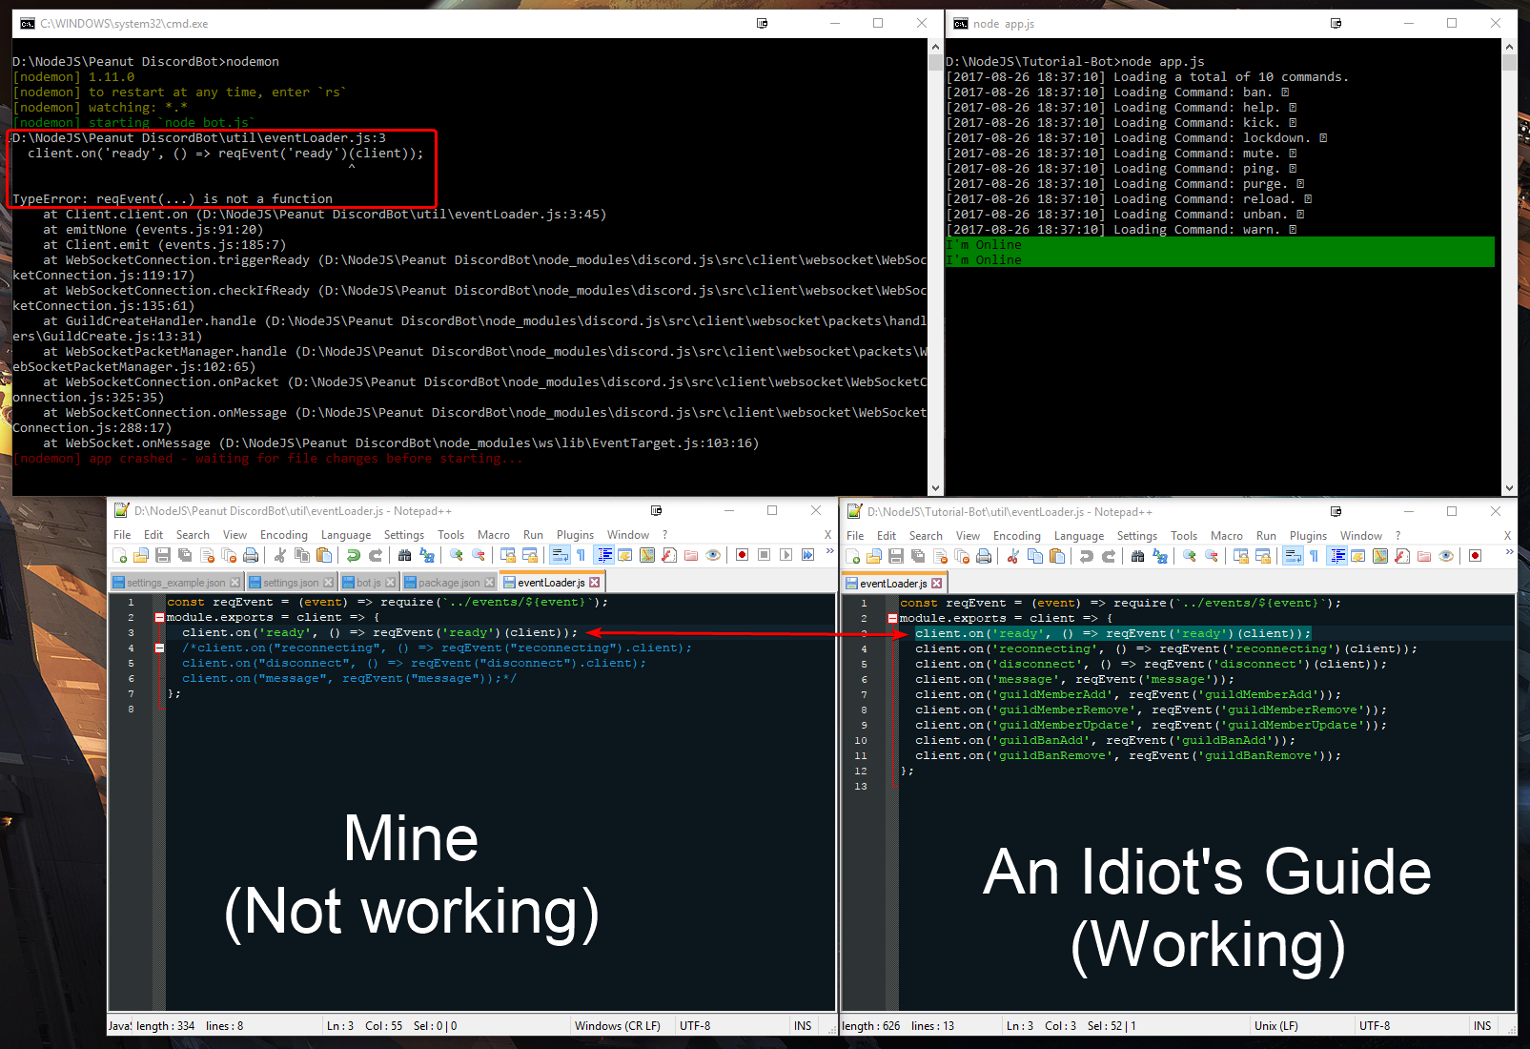Screen dimensions: 1530x1049
Task: Click cmd.exe window scrollbar down arrow
Action: (x=935, y=487)
